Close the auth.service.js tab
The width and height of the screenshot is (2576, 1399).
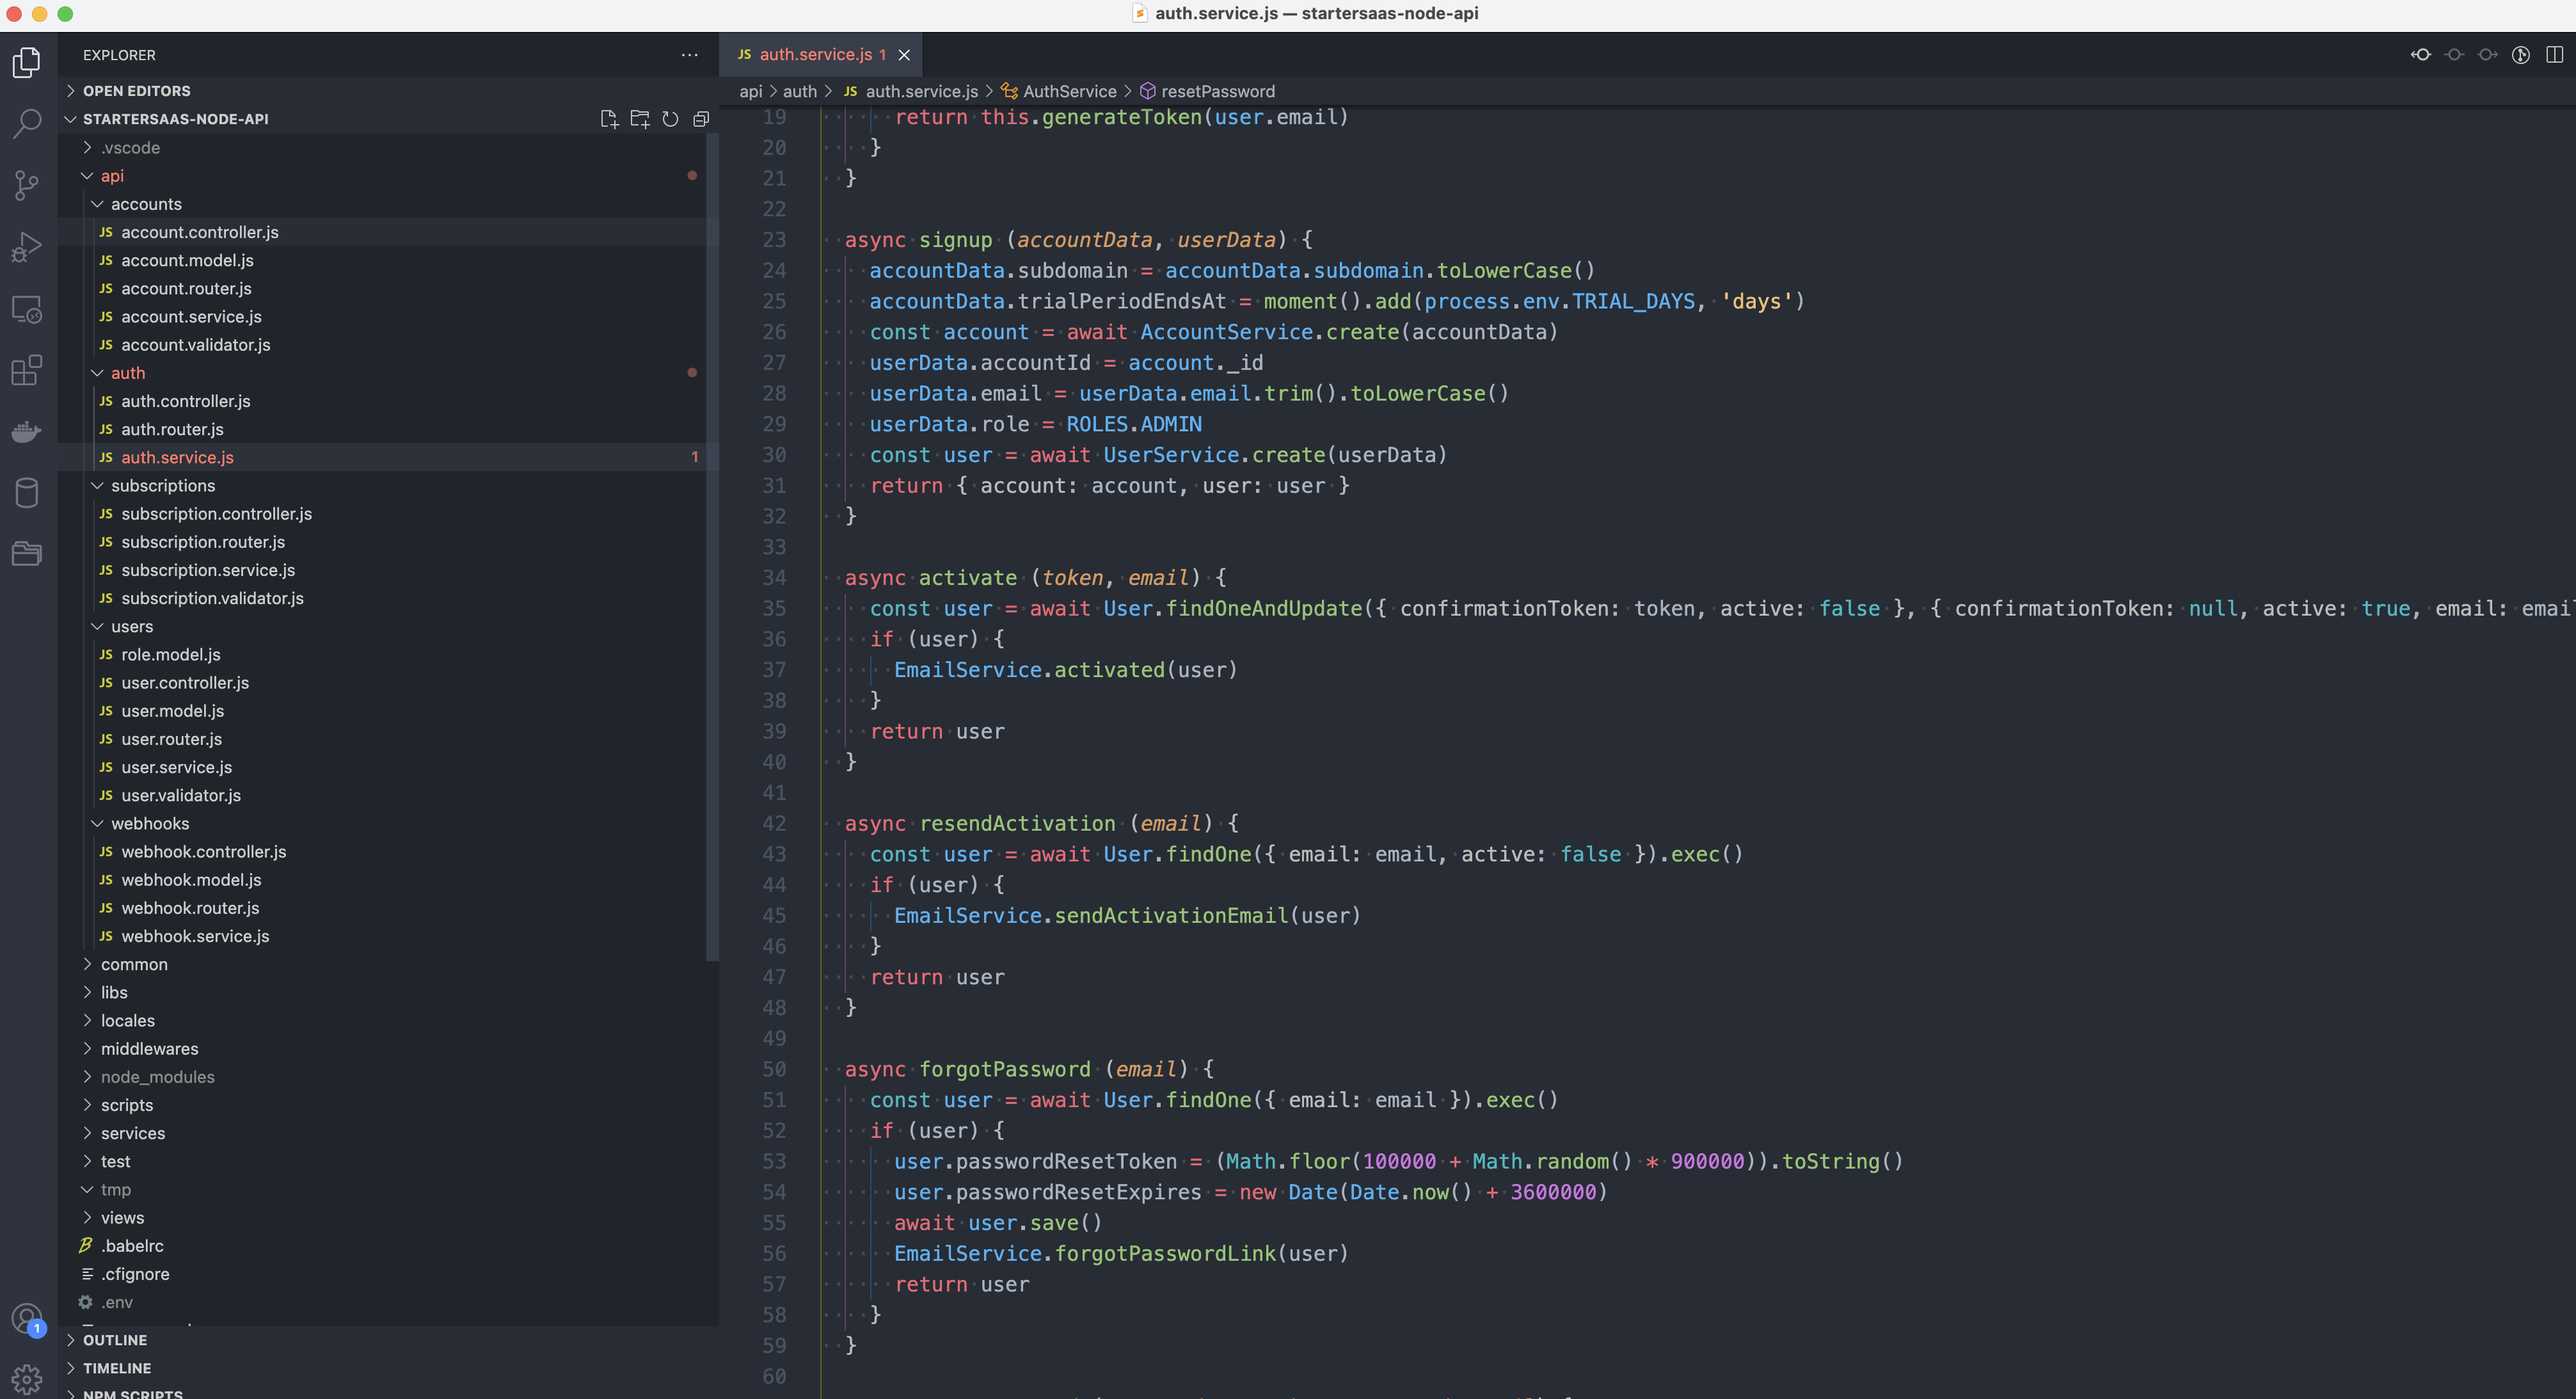point(904,55)
